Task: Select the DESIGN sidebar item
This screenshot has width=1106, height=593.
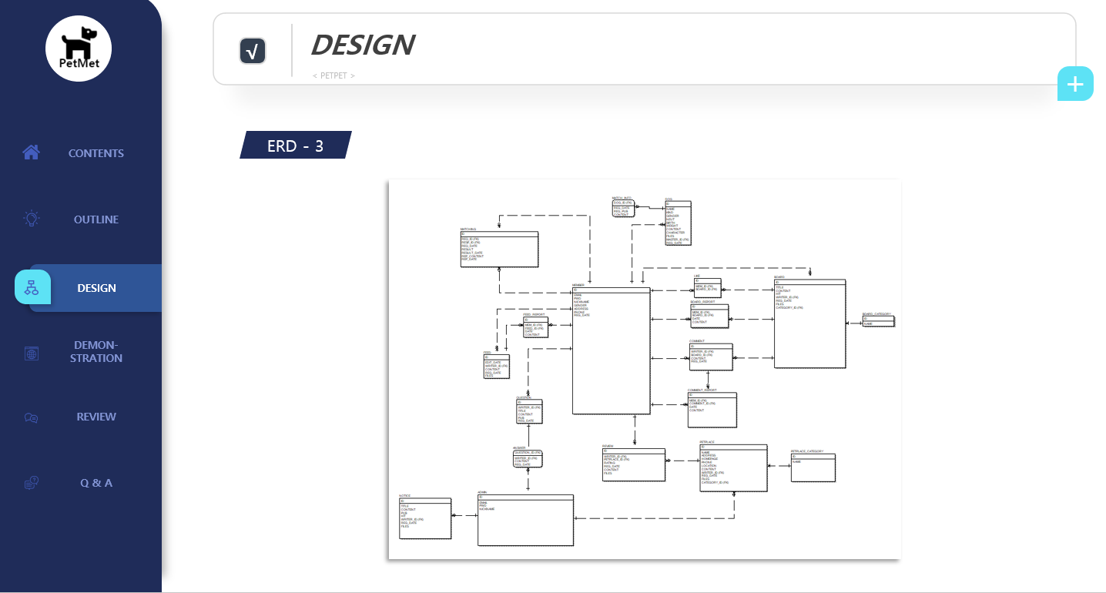Action: click(96, 288)
